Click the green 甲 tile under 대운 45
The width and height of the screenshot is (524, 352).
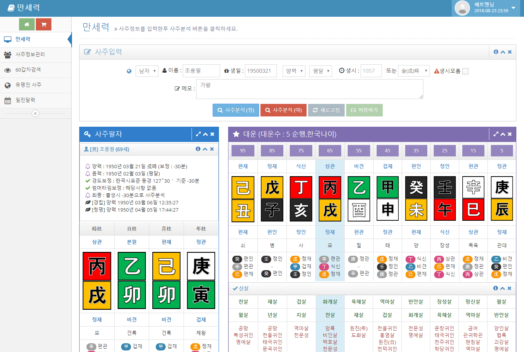pyautogui.click(x=388, y=187)
